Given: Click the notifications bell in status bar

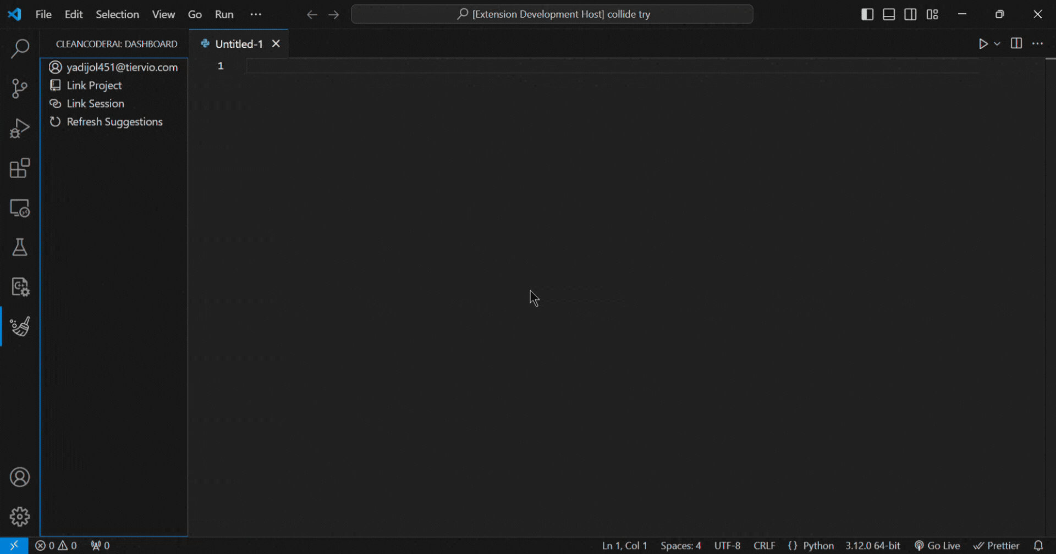Looking at the screenshot, I should [1038, 545].
